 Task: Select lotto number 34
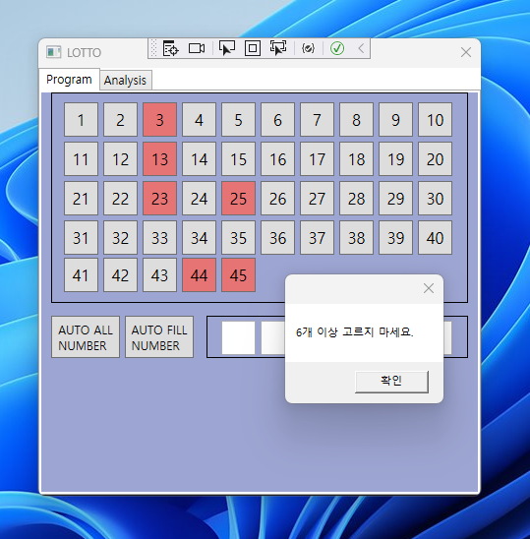pyautogui.click(x=199, y=237)
